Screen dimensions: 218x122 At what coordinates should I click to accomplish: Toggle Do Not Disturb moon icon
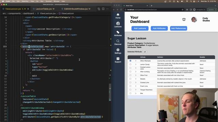178,1
